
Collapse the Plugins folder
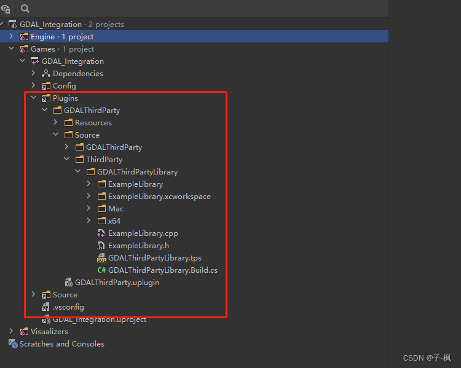tap(34, 97)
